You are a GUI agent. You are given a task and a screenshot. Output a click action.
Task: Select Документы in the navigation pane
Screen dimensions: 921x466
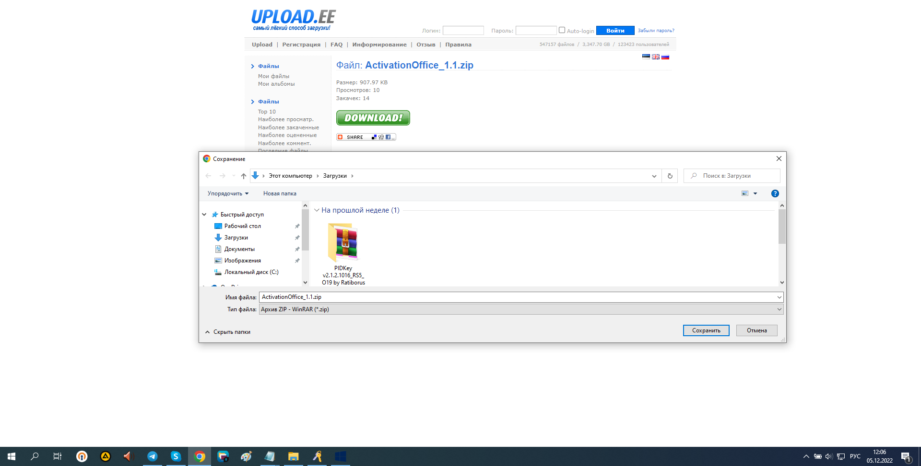[x=239, y=249]
